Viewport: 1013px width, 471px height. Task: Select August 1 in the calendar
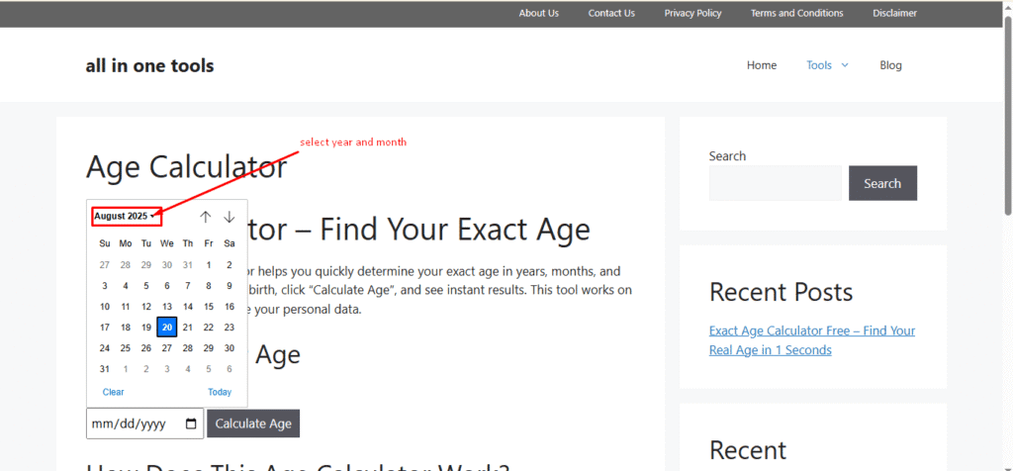[x=208, y=265]
